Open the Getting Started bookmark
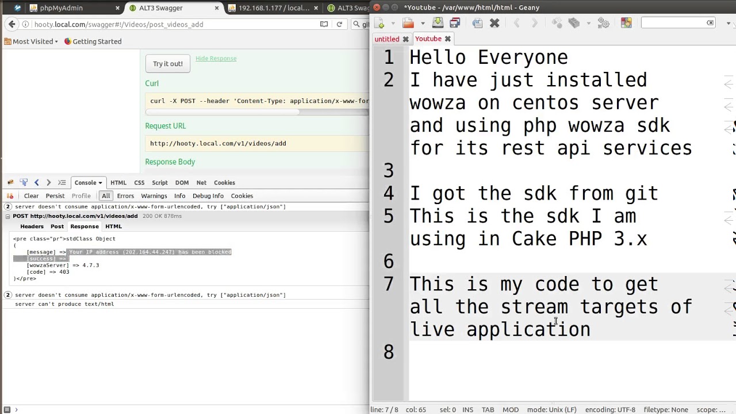 [x=93, y=41]
